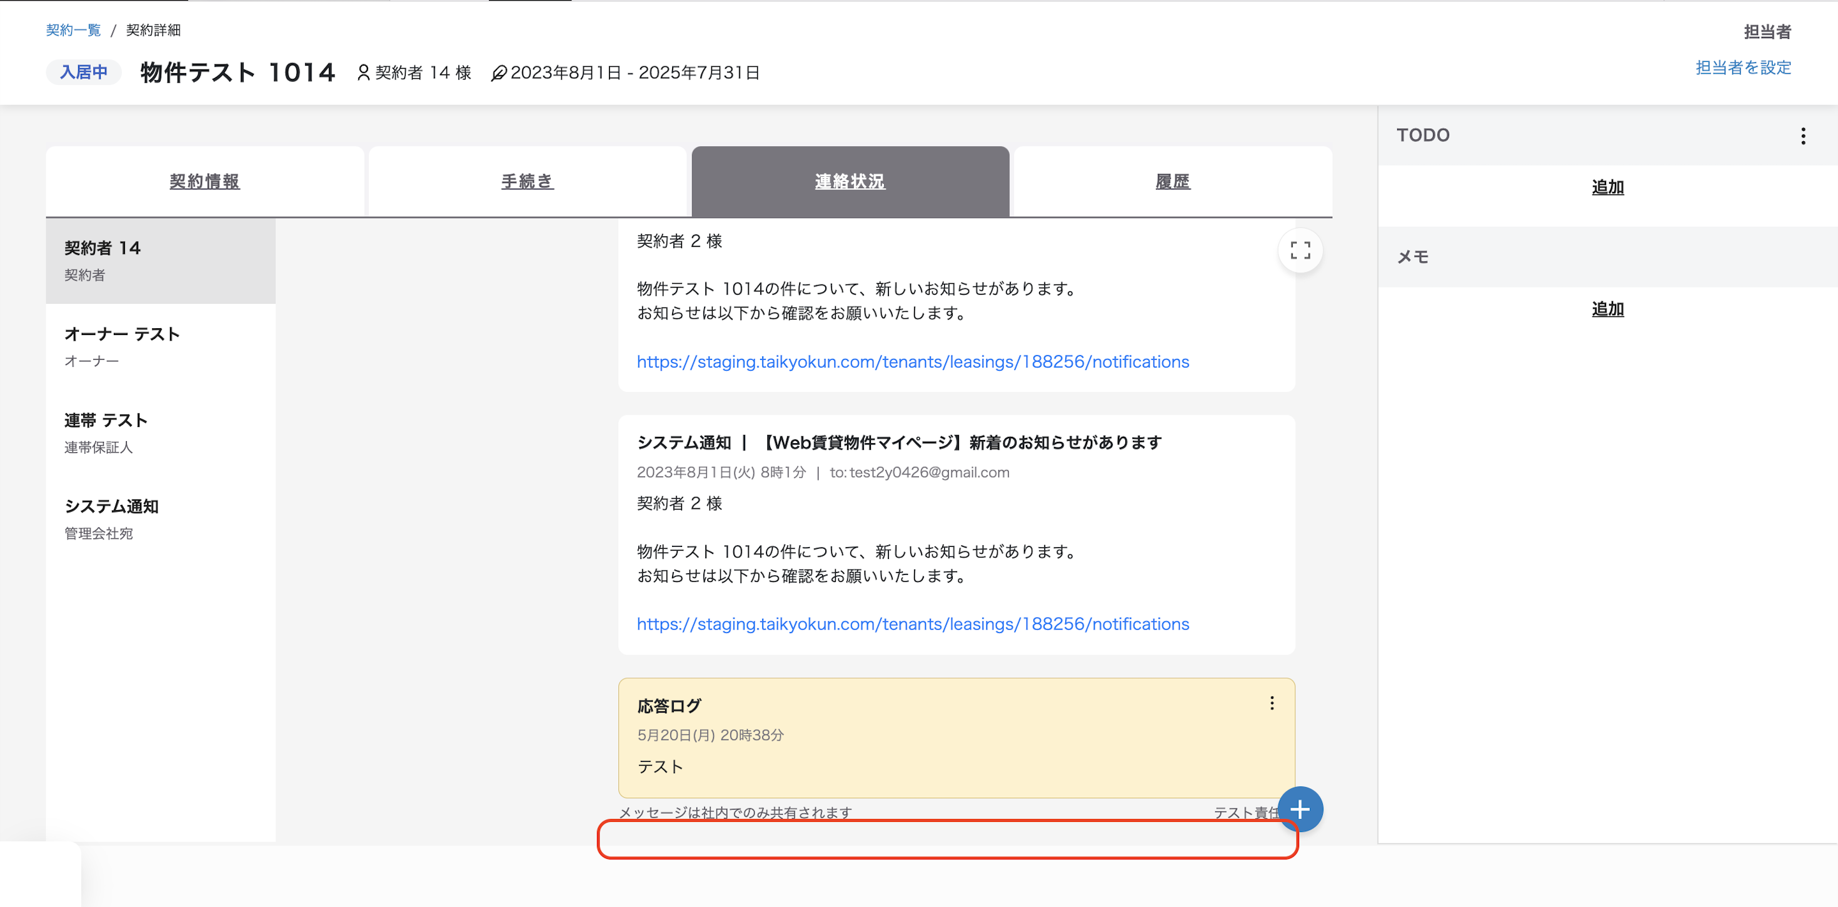The width and height of the screenshot is (1838, 907).
Task: Click the 応答ログ heading
Action: point(670,706)
